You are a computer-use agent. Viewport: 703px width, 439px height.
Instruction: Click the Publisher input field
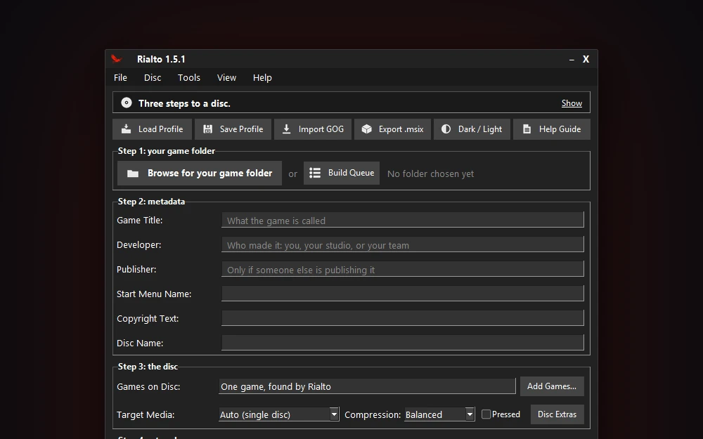(403, 269)
